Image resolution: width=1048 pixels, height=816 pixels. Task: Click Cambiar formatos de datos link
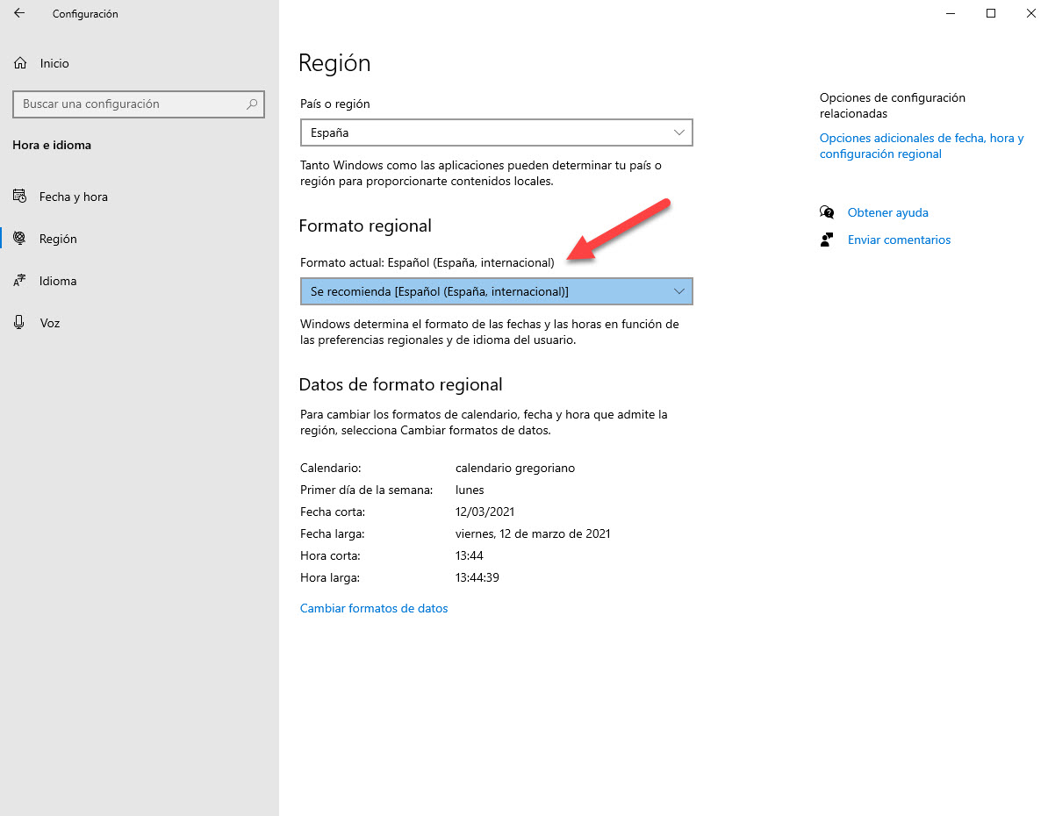point(374,607)
